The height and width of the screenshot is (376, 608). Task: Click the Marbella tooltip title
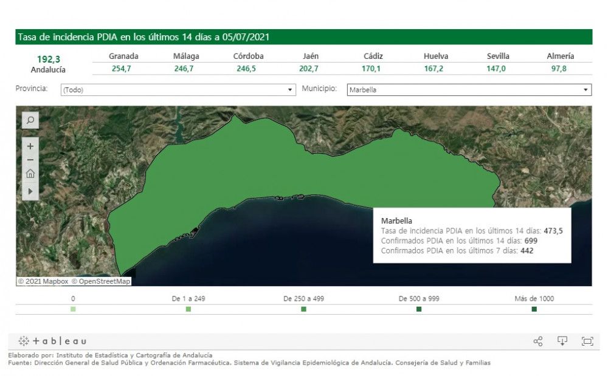[x=396, y=220]
